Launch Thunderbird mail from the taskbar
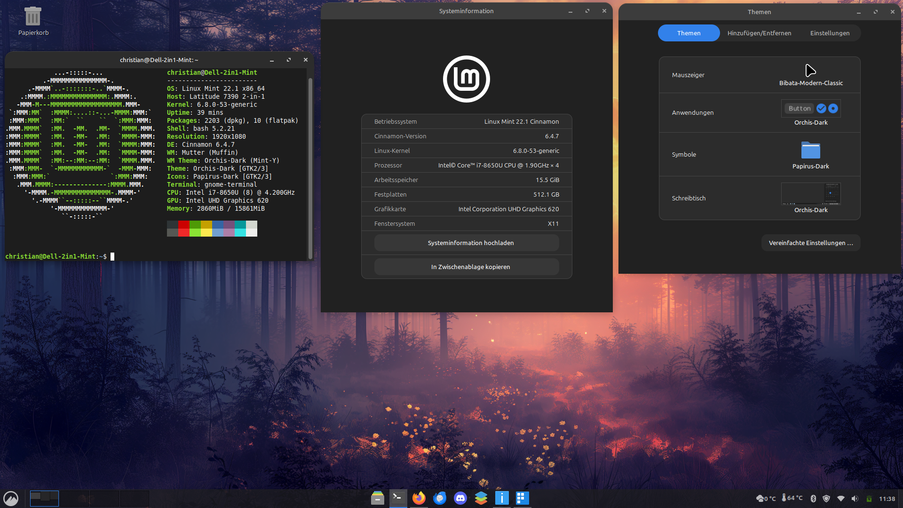Viewport: 903px width, 508px height. (x=440, y=498)
